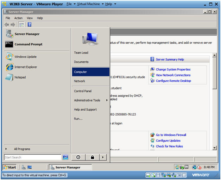Click the muted volume tray icon

[x=199, y=167]
